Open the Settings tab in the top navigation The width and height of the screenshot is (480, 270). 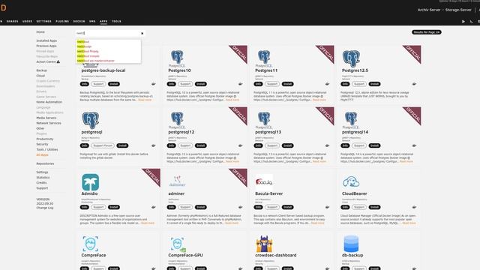pyautogui.click(x=43, y=22)
